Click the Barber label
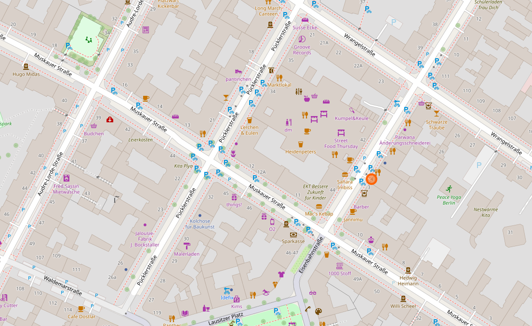Image resolution: width=532 pixels, height=326 pixels. coord(361,207)
